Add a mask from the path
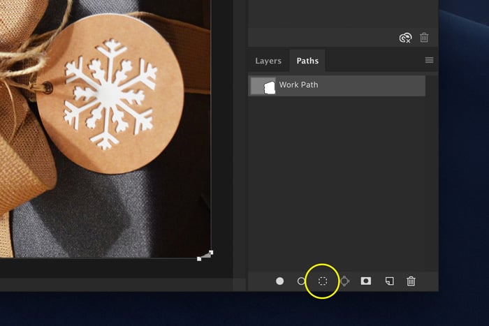The width and height of the screenshot is (489, 326). (366, 281)
